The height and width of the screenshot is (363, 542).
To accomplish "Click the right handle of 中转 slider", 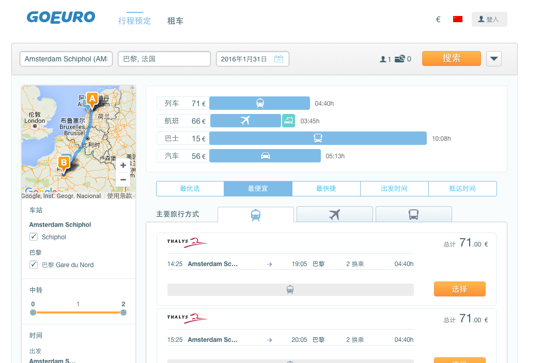I will point(123,312).
